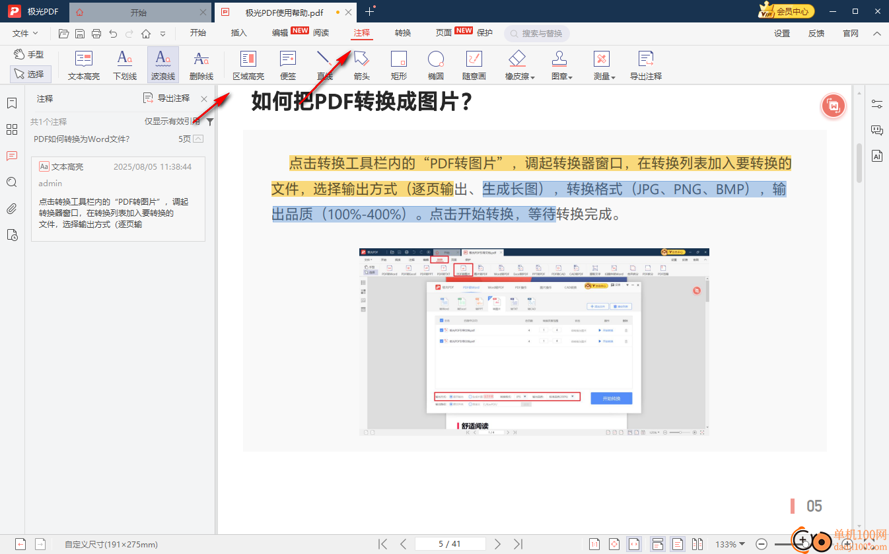Image resolution: width=889 pixels, height=554 pixels.
Task: Switch to the 编辑 ribbon tab
Action: point(280,33)
